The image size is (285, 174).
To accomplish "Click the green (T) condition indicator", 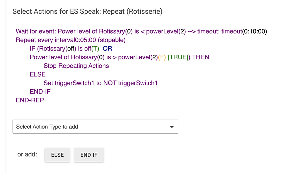I will tap(95, 49).
